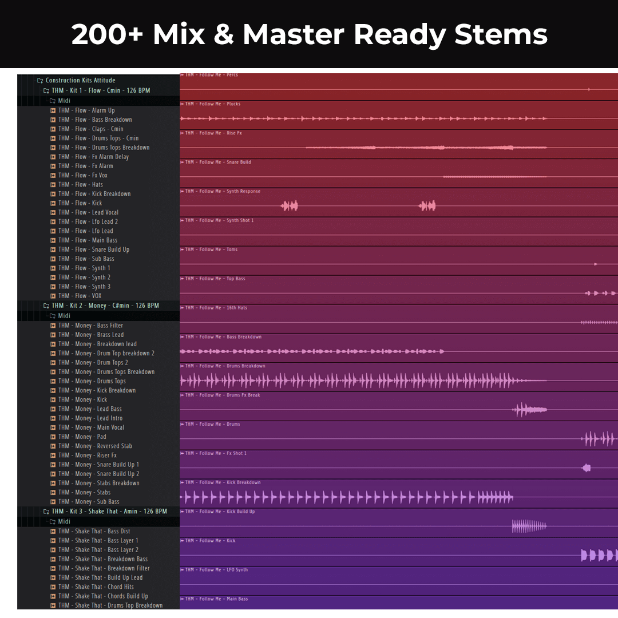This screenshot has height=618, width=618.
Task: Click the Midi folder icon under Kit 1
Action: (x=53, y=101)
